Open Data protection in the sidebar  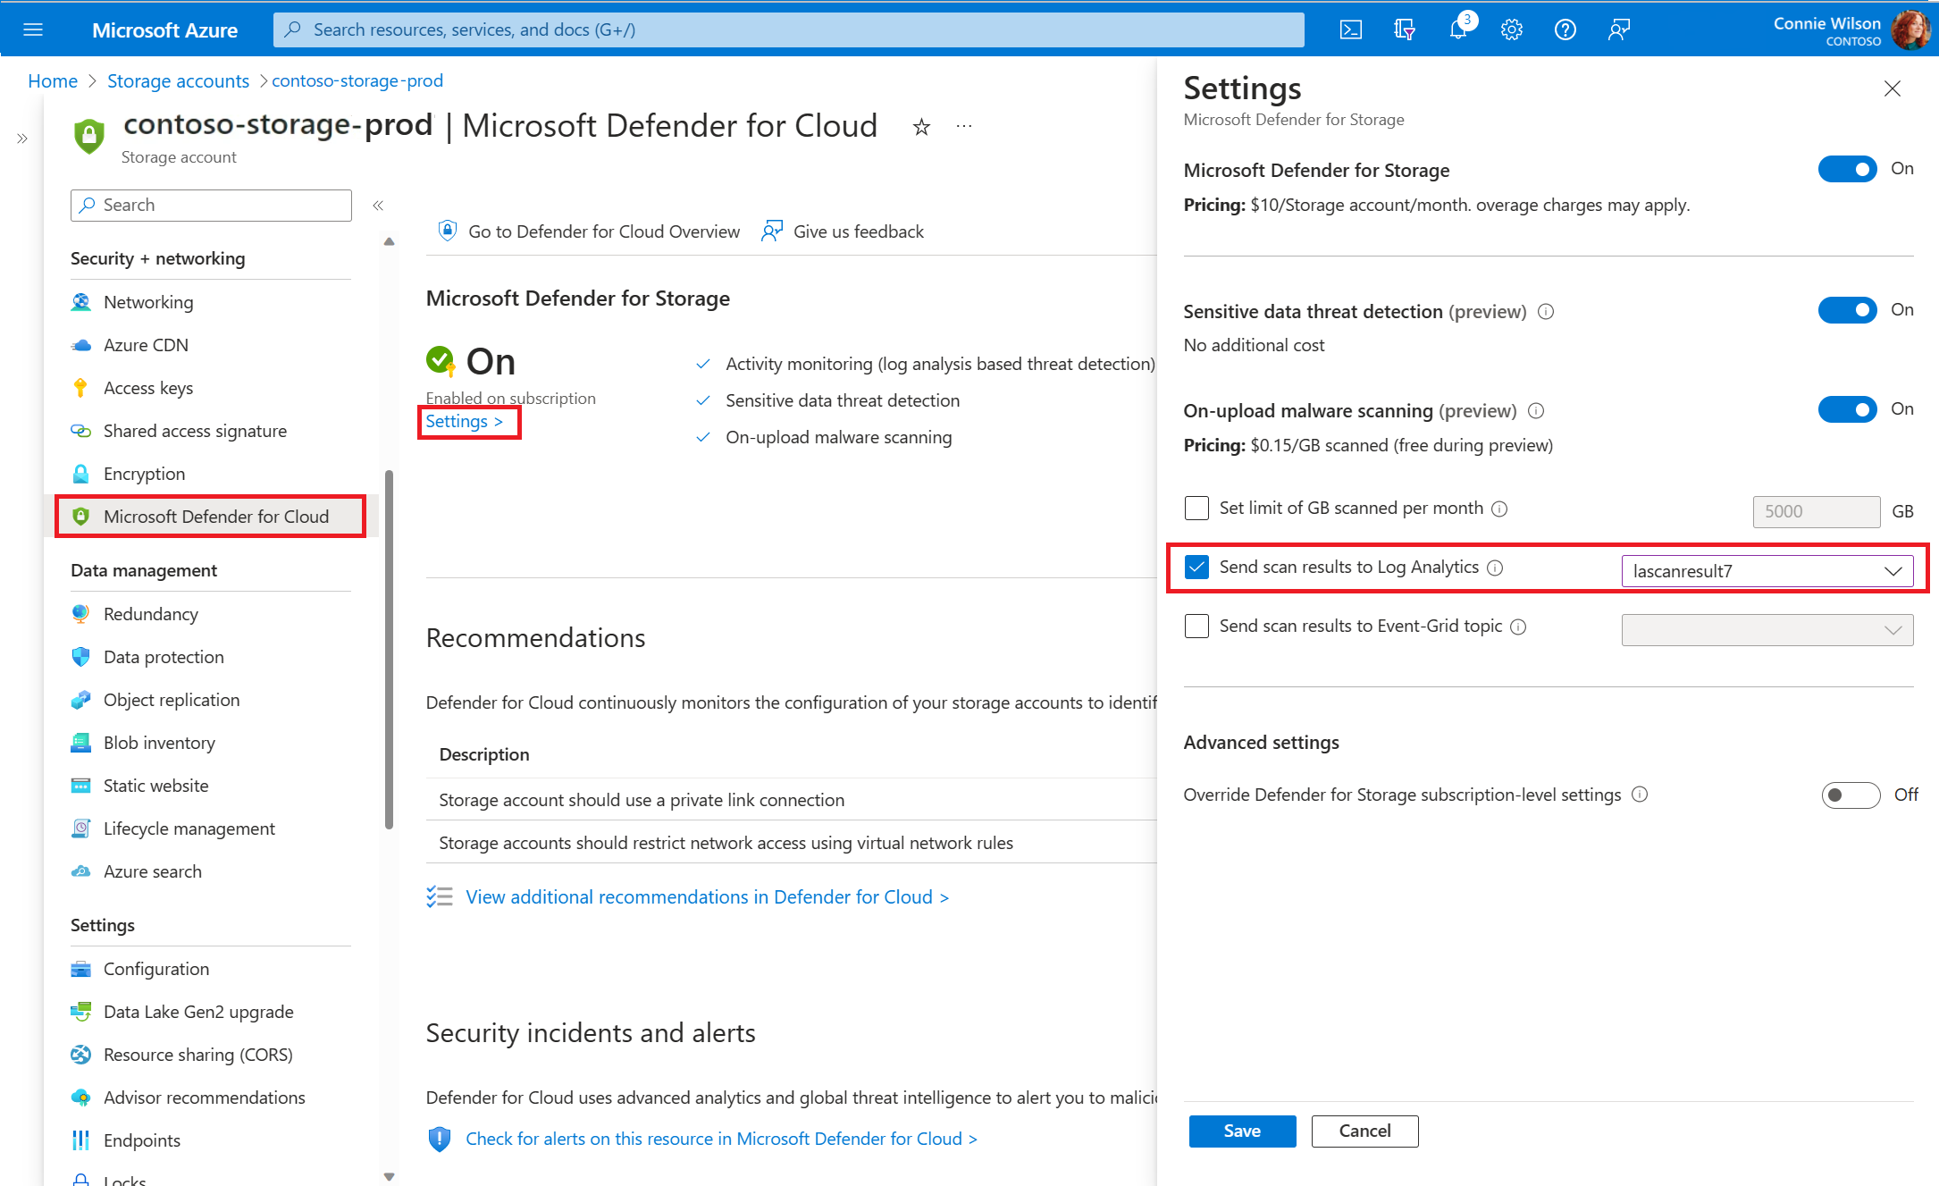click(164, 657)
